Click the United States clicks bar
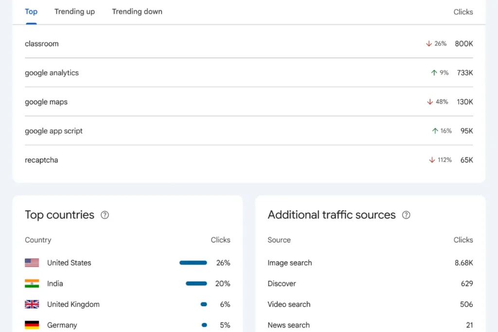 point(193,263)
